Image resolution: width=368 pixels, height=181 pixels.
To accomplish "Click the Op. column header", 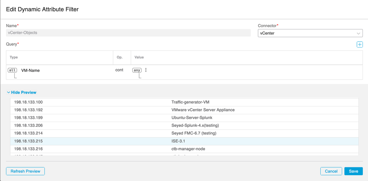I will pos(120,57).
